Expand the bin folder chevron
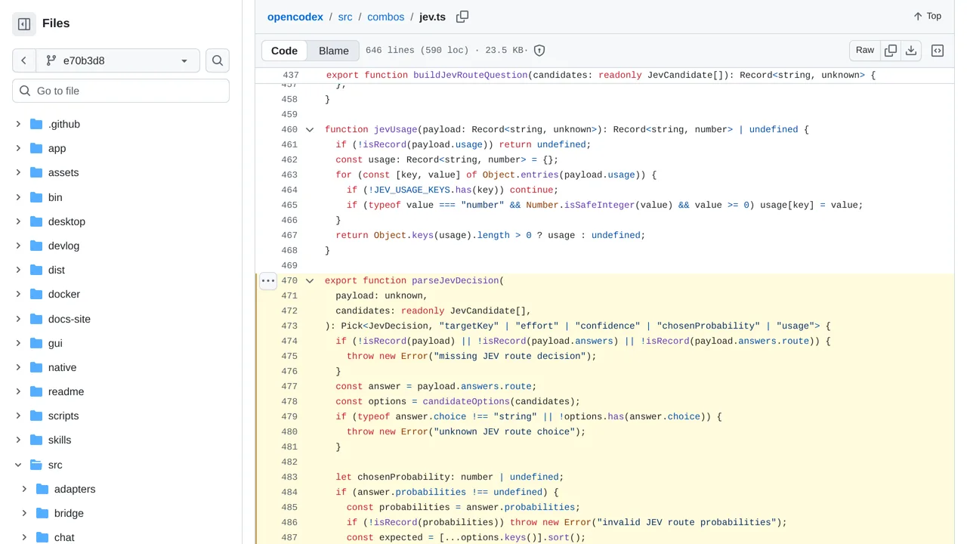Viewport: 967px width, 544px height. tap(18, 197)
